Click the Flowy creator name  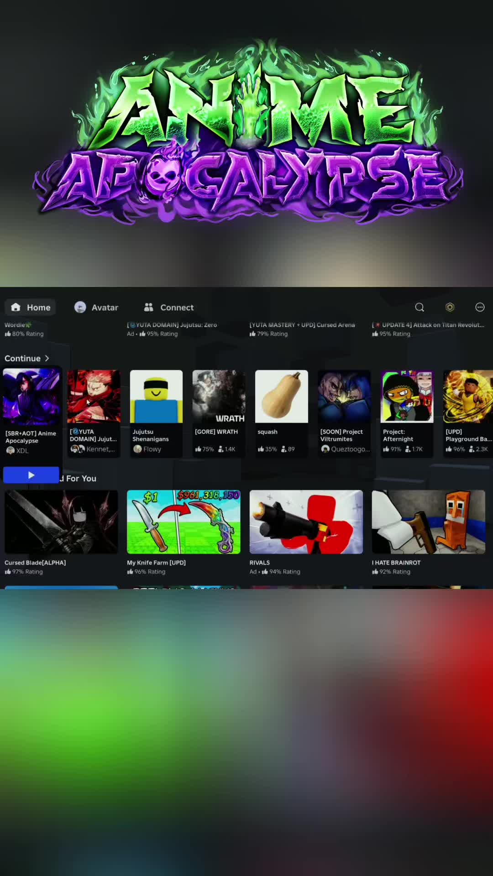[152, 449]
